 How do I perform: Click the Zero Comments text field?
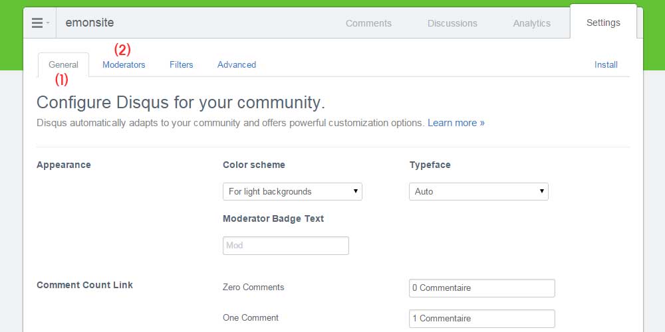pos(481,288)
